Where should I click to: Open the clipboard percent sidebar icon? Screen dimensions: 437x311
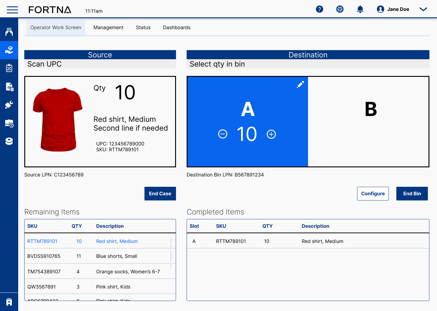click(9, 68)
